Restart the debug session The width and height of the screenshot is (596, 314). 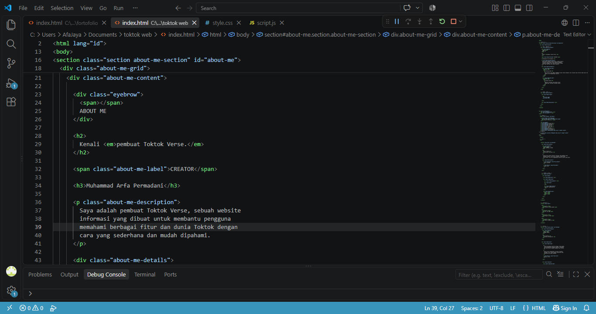point(442,21)
